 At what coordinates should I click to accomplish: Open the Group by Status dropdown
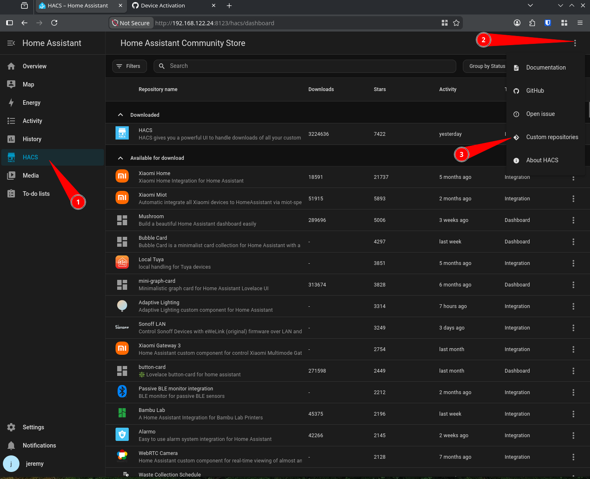pos(486,66)
